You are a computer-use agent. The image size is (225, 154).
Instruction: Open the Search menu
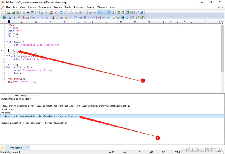coord(32,8)
